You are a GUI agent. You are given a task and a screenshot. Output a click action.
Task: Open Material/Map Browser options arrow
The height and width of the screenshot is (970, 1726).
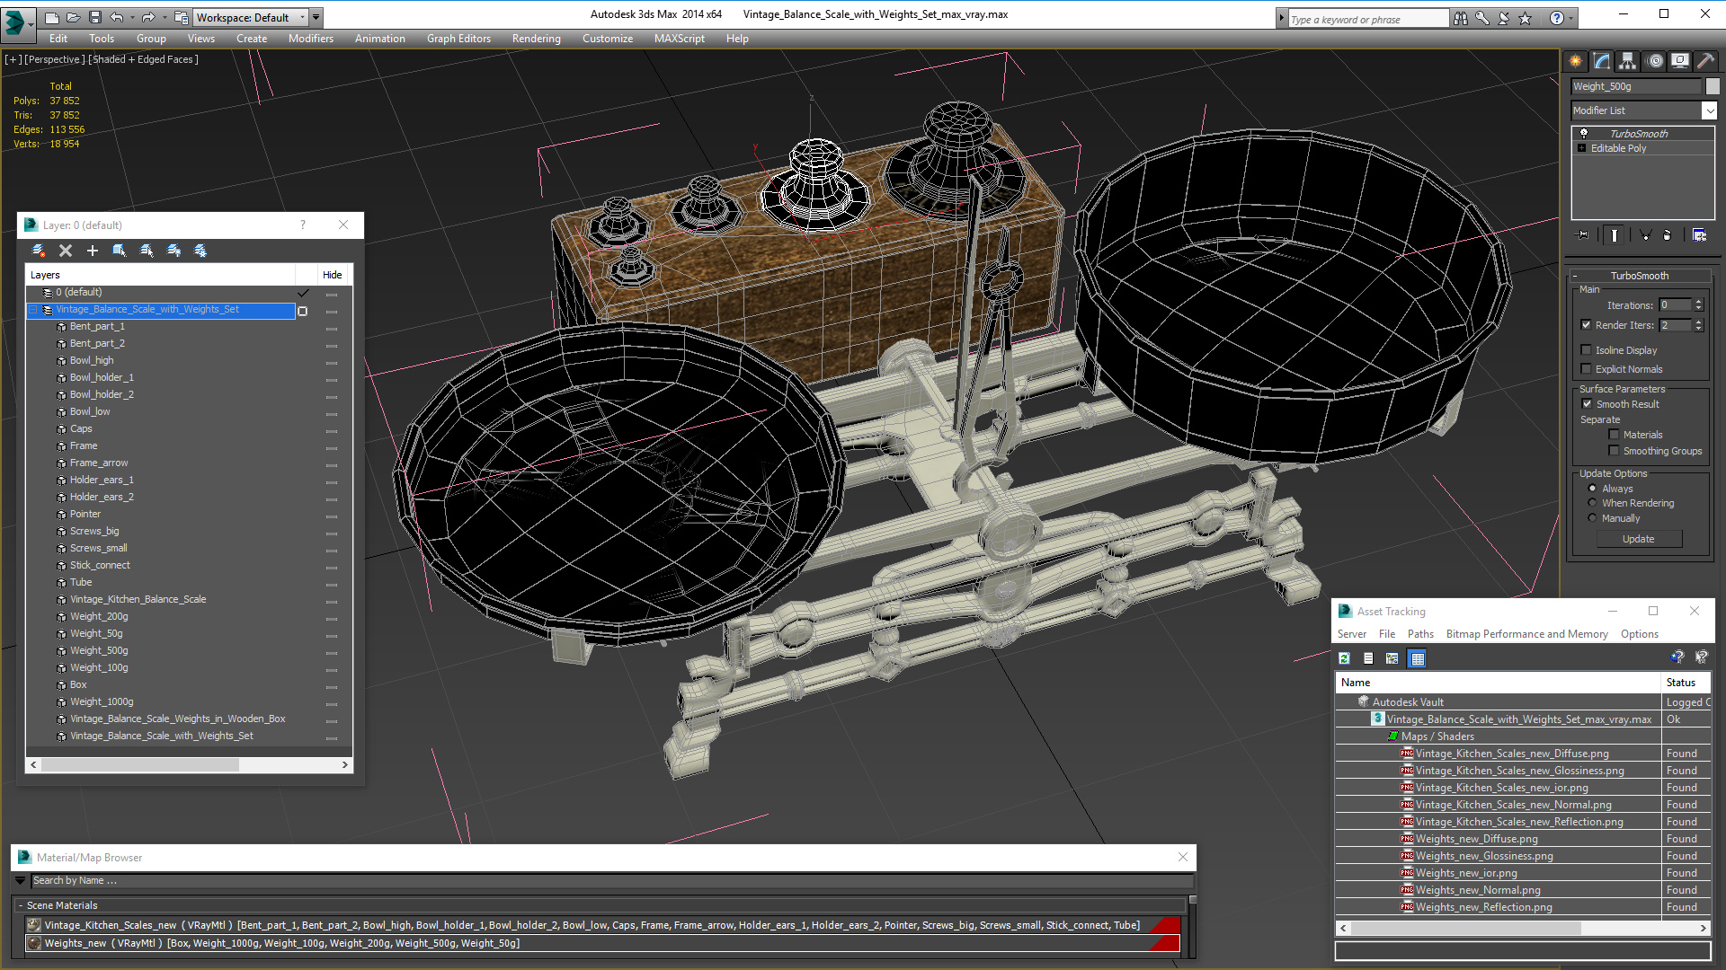tap(21, 881)
